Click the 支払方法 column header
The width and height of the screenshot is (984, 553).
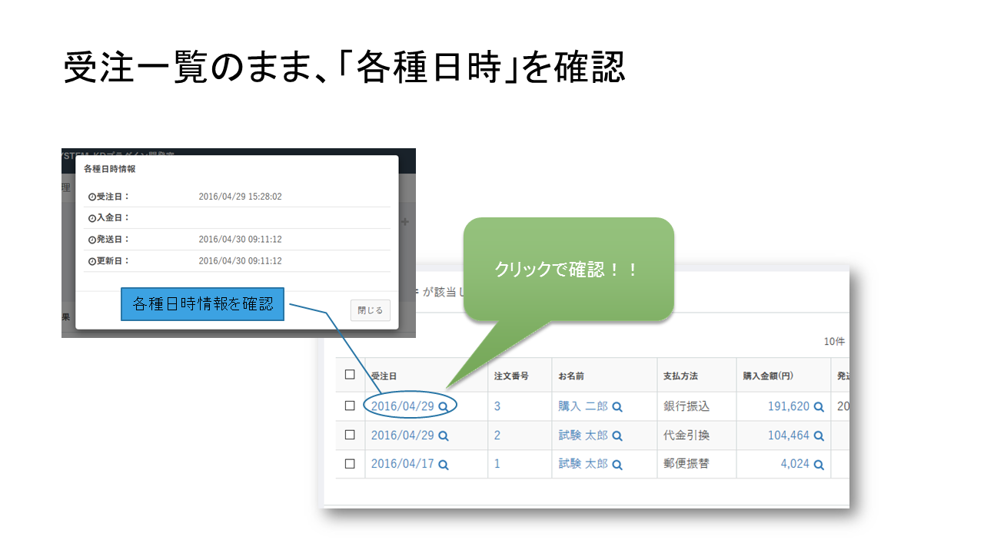point(680,376)
